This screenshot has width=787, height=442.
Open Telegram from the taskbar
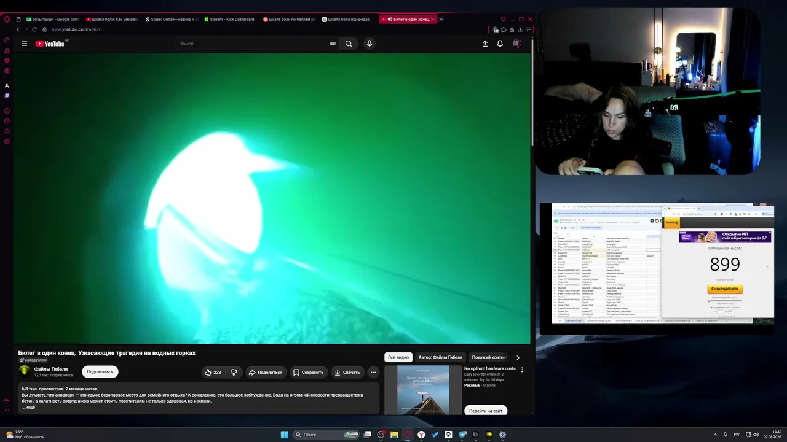pyautogui.click(x=462, y=435)
